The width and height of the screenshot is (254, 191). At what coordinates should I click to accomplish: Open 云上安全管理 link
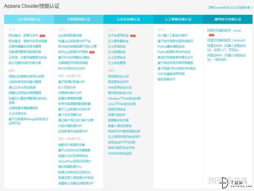tap(117, 63)
